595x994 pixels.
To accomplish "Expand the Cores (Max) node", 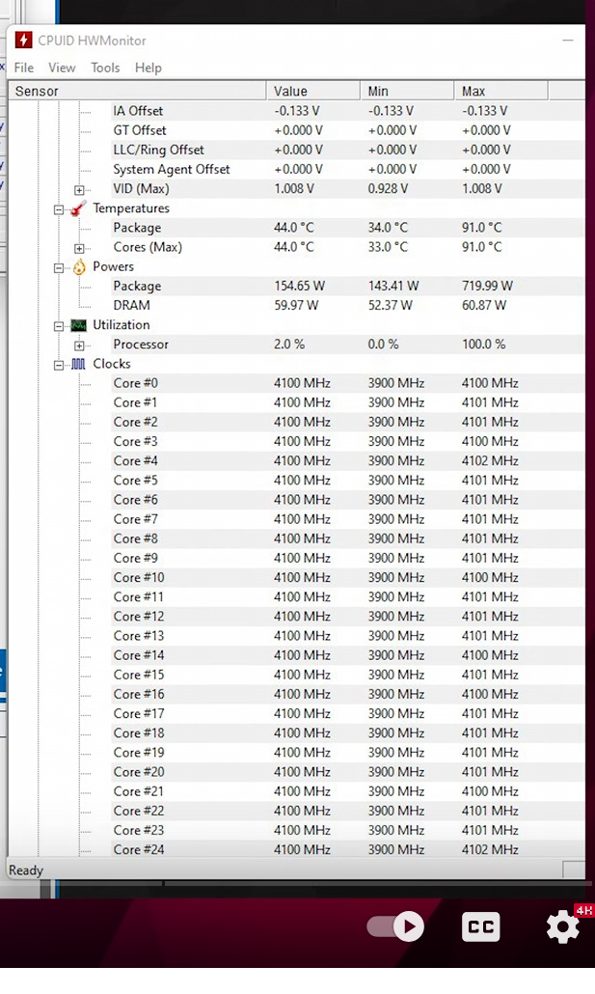I will coord(79,248).
